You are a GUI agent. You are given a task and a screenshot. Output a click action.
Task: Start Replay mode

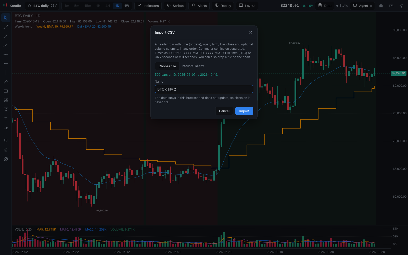[x=223, y=6]
